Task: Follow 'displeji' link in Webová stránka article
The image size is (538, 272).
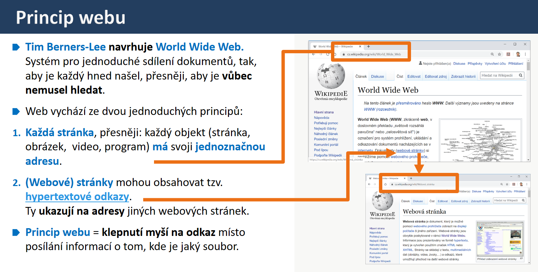Action: click(x=462, y=226)
